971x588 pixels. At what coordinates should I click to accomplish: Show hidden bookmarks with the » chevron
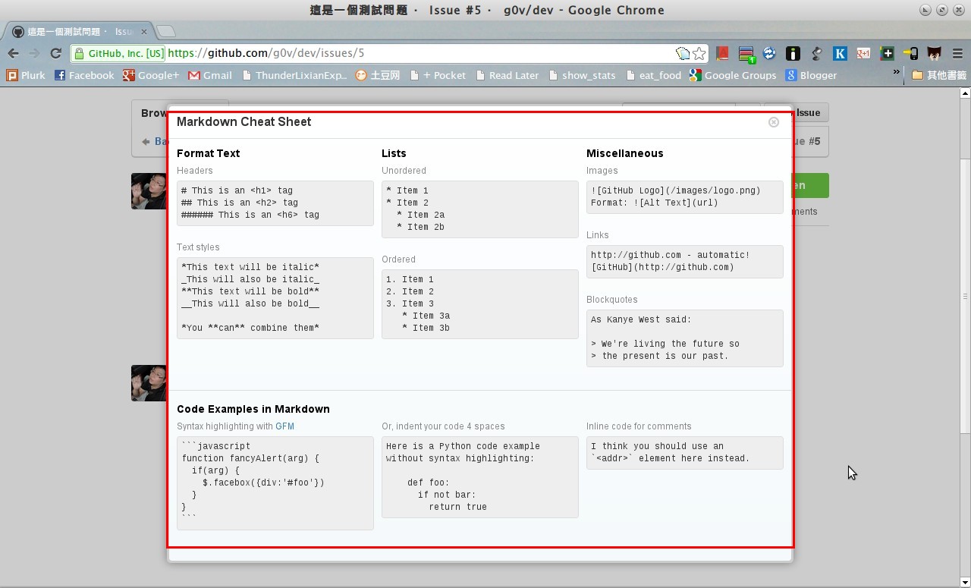(896, 73)
